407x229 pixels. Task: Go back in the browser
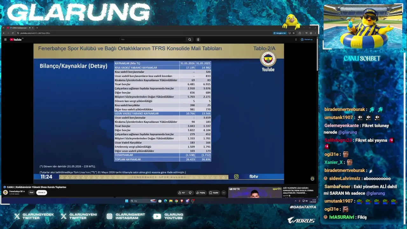(x=4, y=33)
